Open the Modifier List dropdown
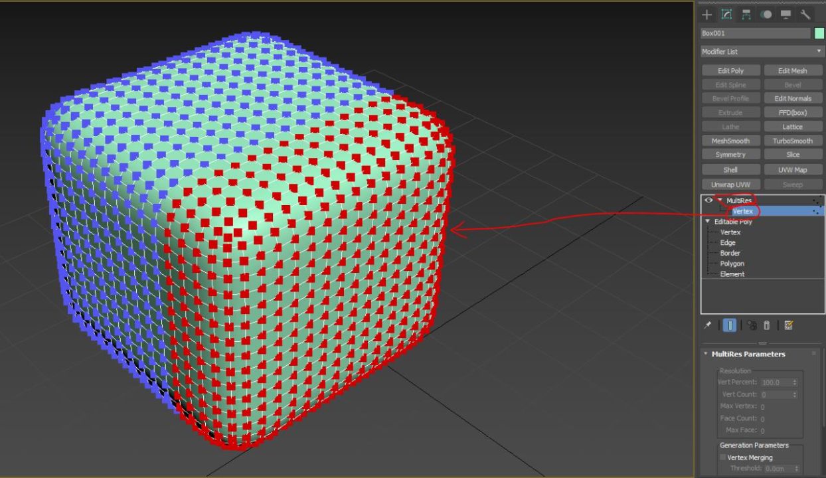 [818, 51]
